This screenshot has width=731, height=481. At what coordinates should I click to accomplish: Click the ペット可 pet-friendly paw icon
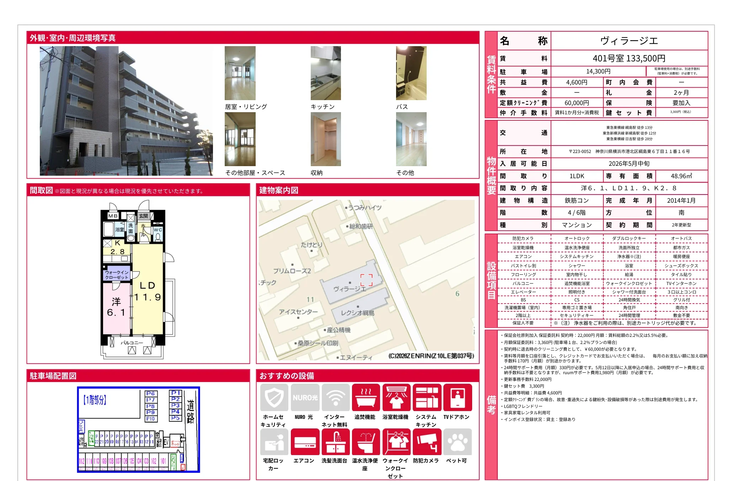(x=457, y=442)
